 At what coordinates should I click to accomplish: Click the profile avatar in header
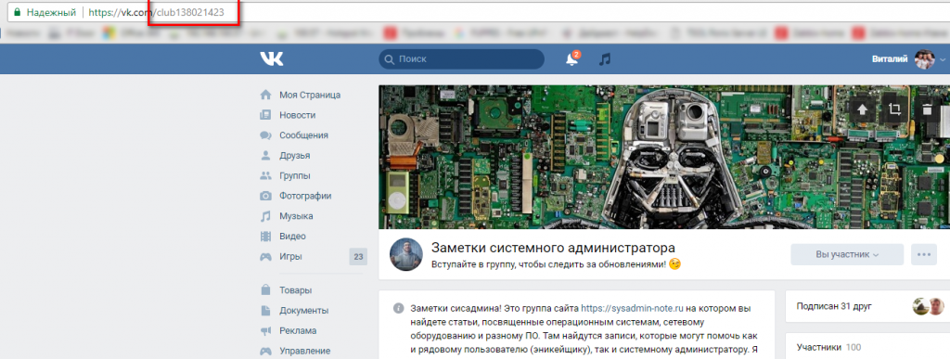point(925,59)
